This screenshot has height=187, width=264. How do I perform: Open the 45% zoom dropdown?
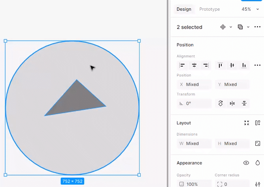(x=250, y=9)
